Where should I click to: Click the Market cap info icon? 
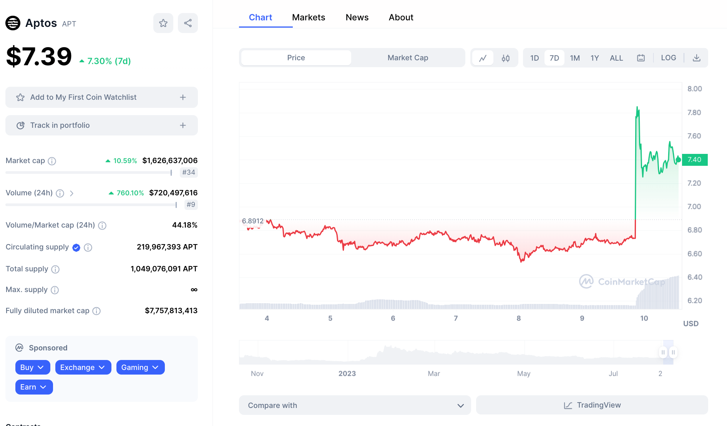click(52, 161)
